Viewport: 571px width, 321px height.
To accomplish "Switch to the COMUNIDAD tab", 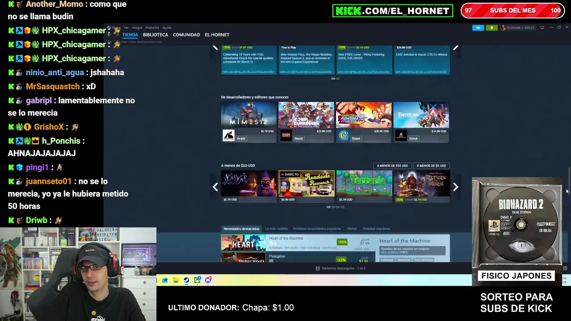I will click(186, 35).
